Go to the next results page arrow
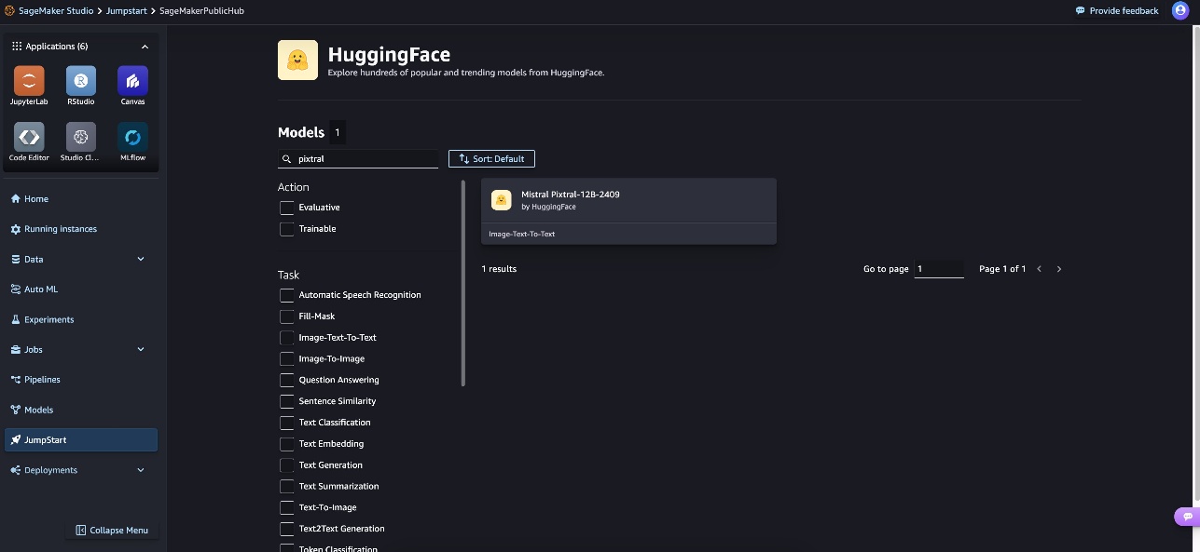1200x552 pixels. pos(1059,269)
